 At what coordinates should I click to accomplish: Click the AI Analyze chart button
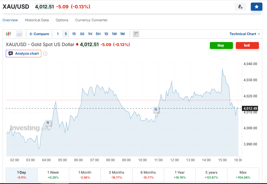coord(23,54)
